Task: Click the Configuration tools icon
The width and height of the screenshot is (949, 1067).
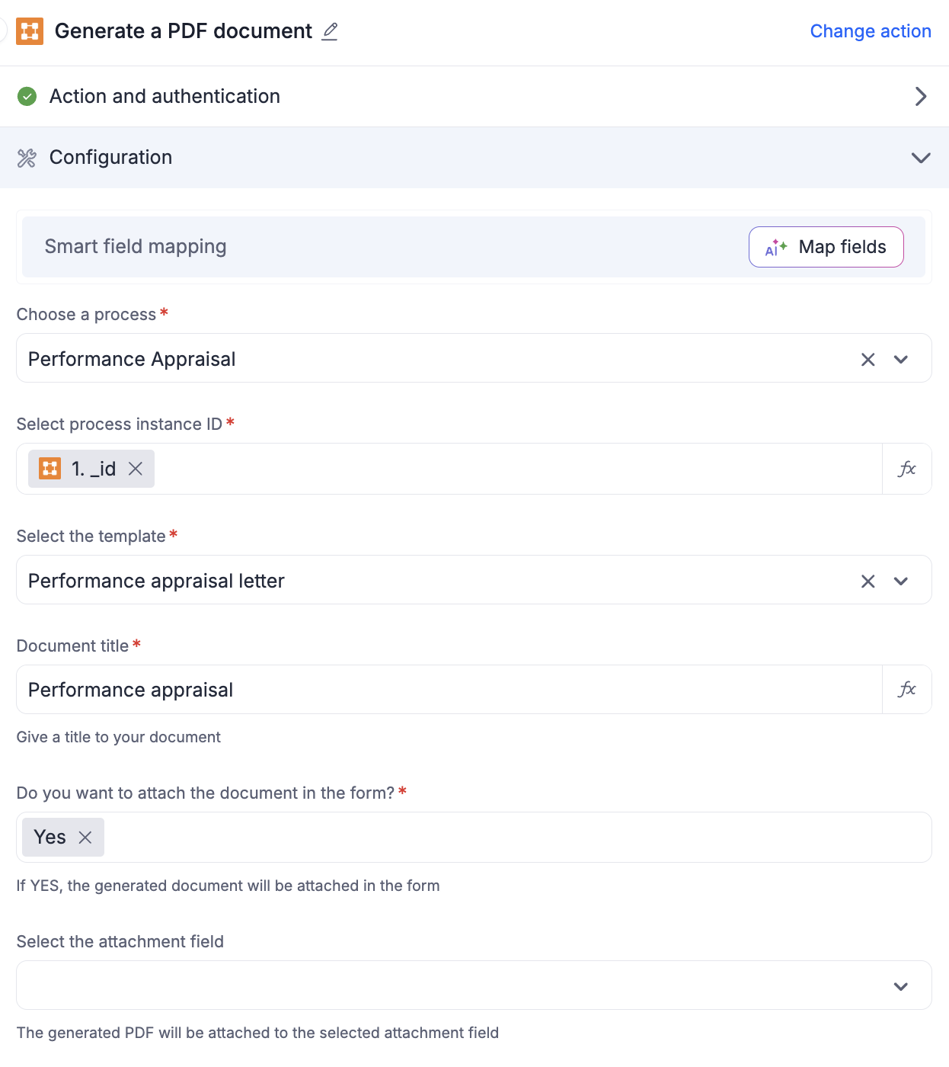Action: coord(27,158)
